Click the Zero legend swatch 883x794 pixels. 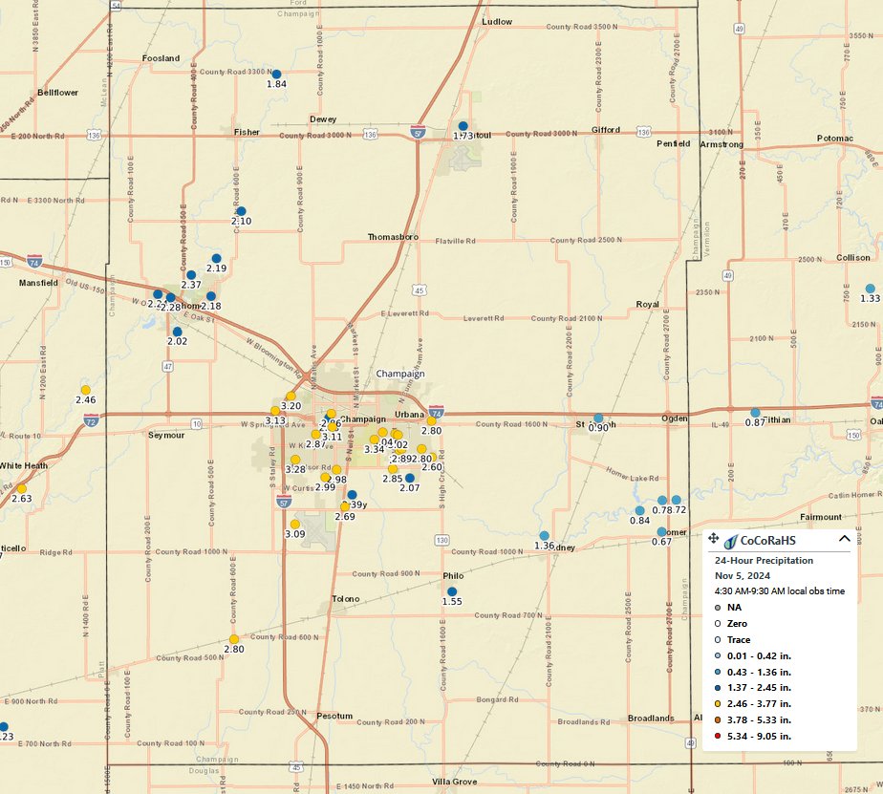(718, 624)
